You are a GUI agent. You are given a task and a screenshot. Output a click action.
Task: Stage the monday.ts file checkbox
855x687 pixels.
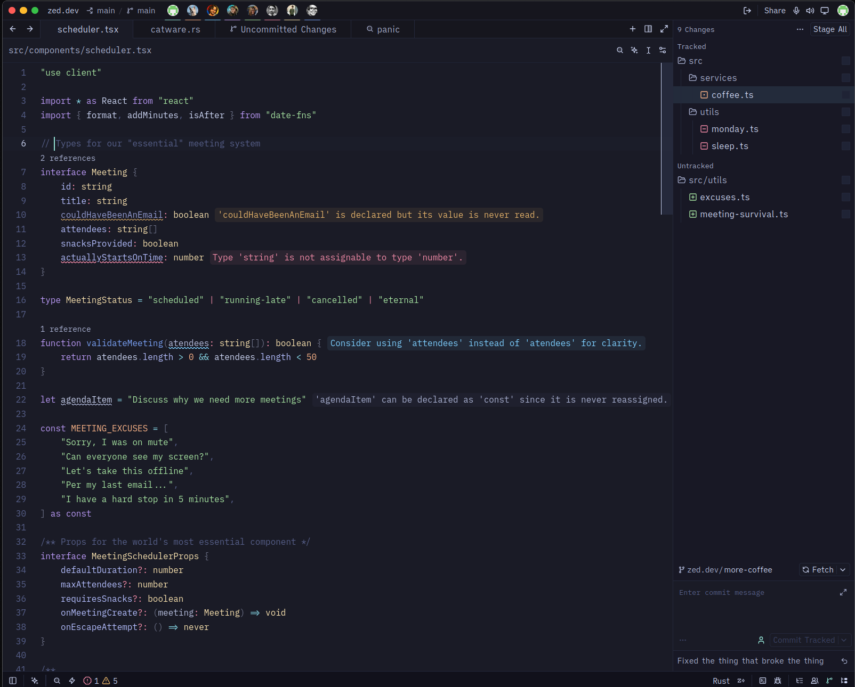click(845, 129)
